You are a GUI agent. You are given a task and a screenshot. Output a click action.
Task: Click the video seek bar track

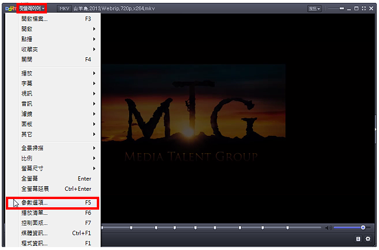[211, 228]
